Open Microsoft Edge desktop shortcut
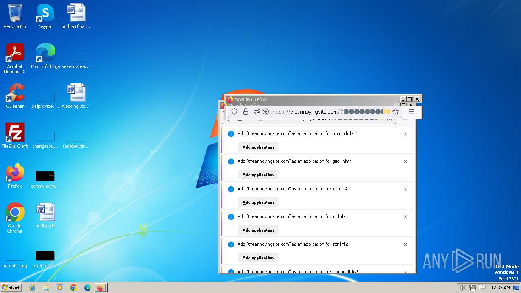This screenshot has width=521, height=293. 45,56
